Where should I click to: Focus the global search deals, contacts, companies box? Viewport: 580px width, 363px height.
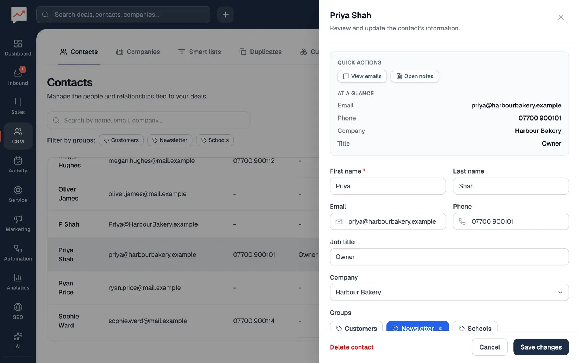tap(123, 15)
